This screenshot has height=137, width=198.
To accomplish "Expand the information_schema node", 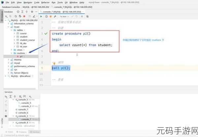I will pos(9,23).
